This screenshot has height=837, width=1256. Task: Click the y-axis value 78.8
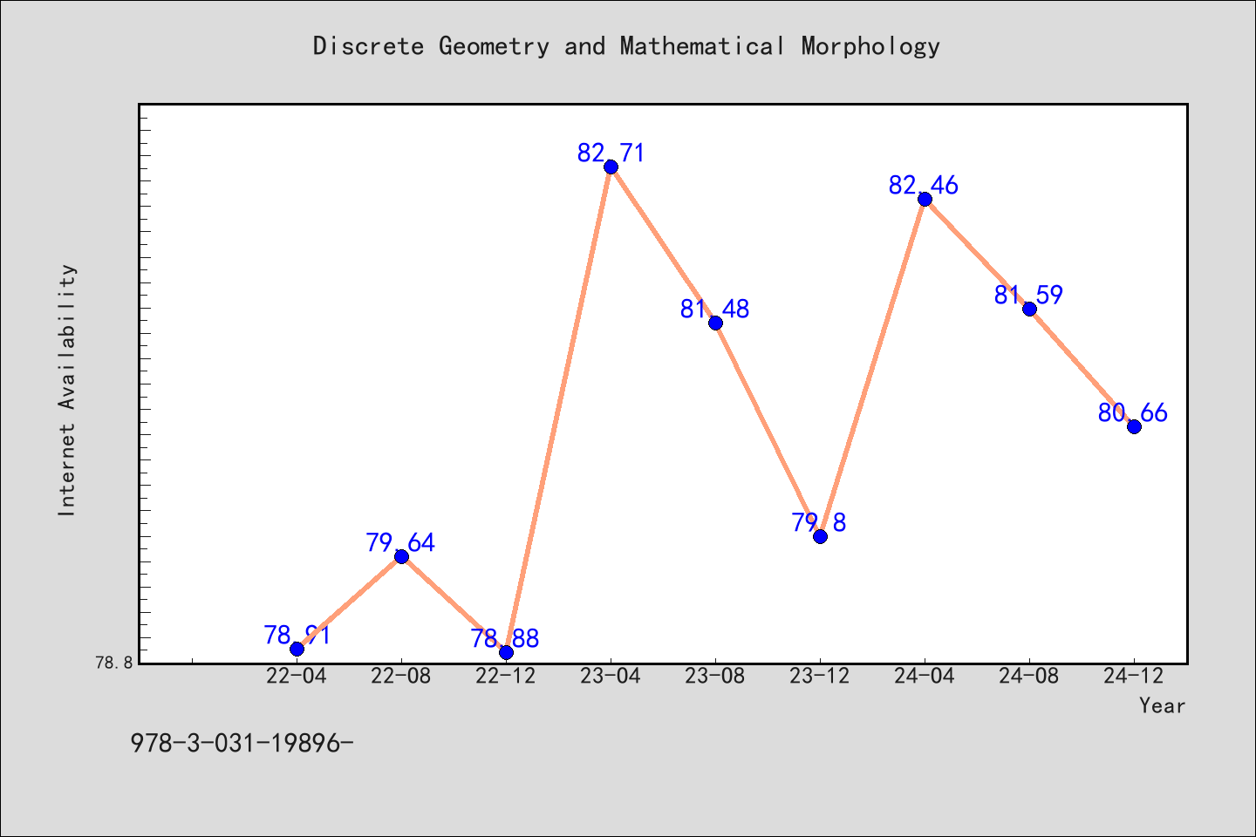tap(114, 663)
